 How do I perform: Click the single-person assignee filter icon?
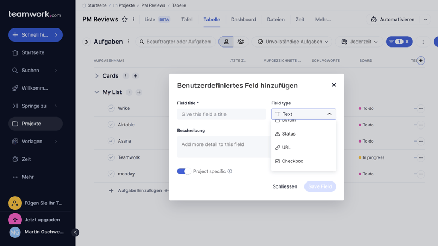point(226,42)
